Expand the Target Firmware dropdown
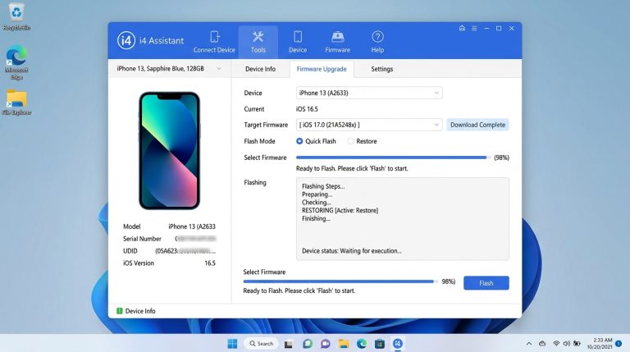 pos(369,125)
